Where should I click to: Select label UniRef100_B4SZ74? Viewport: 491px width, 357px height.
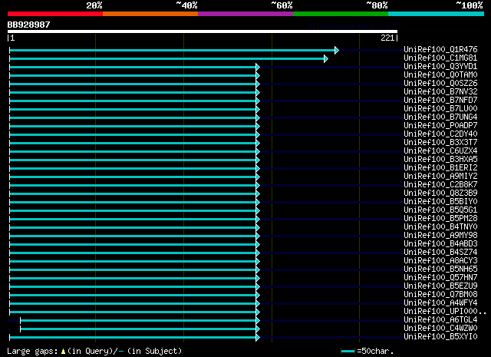click(x=440, y=253)
